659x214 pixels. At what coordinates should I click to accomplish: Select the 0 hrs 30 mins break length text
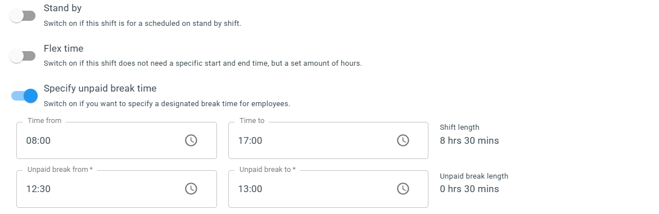470,189
